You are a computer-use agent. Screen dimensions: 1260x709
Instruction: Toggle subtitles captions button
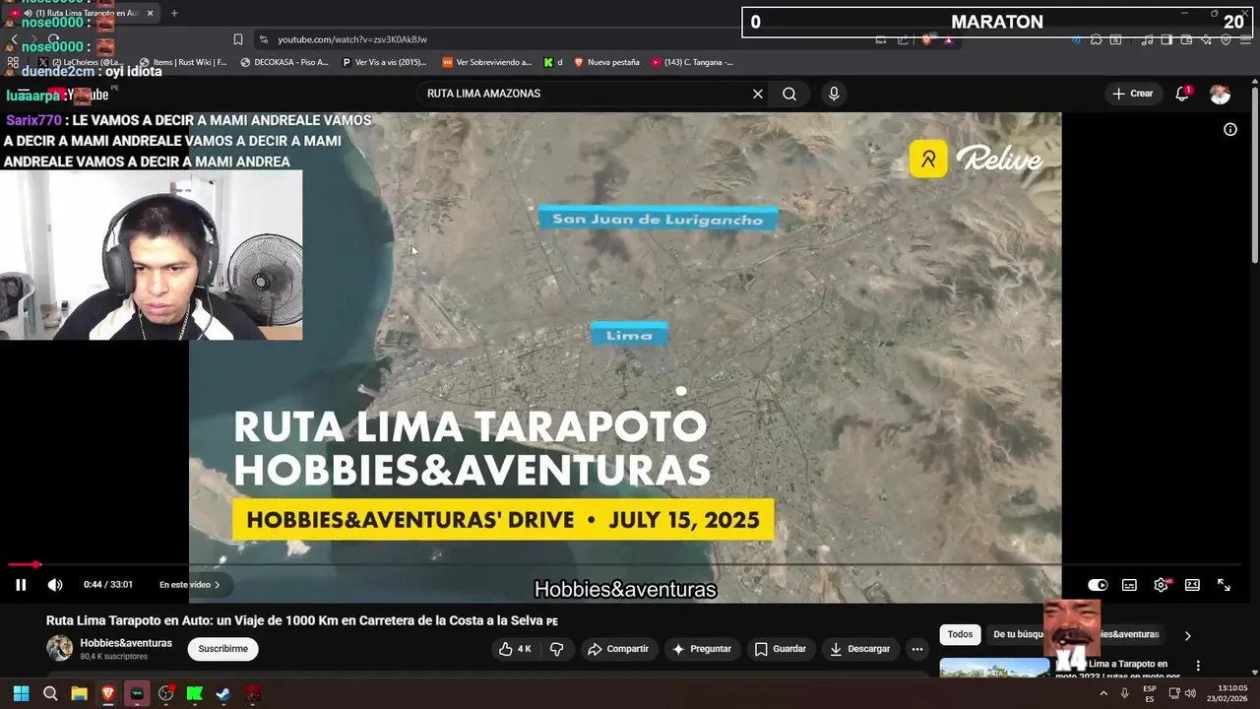point(1129,585)
